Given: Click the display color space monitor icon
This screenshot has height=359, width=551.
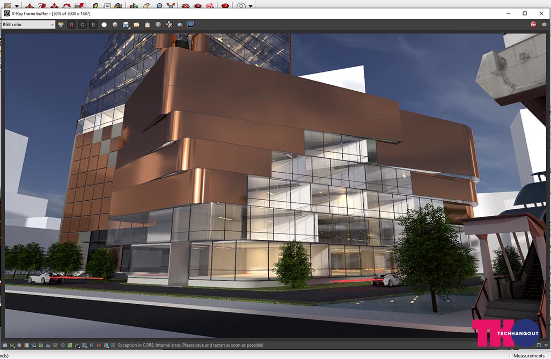Looking at the screenshot, I should point(84,345).
